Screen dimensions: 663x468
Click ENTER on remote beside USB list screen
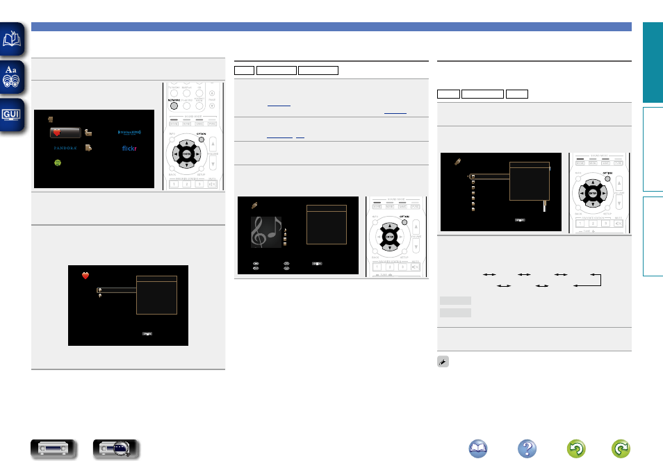(593, 193)
